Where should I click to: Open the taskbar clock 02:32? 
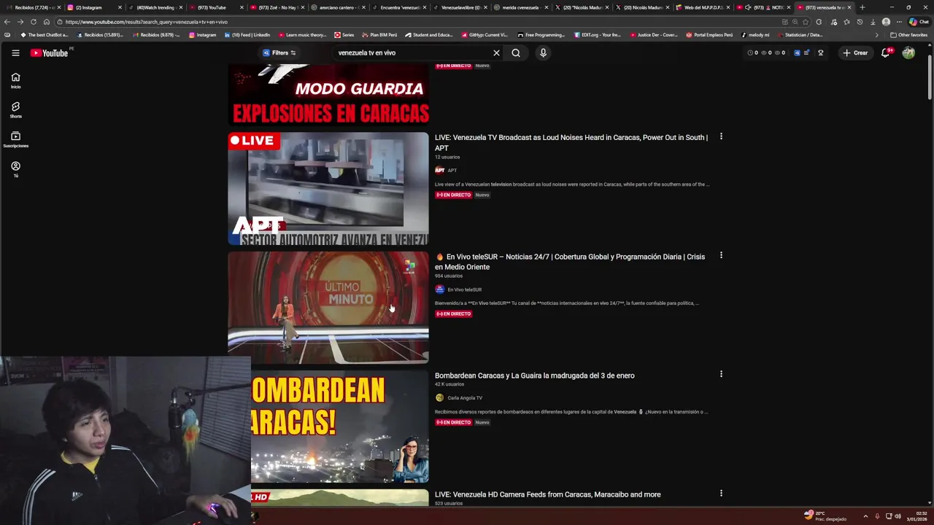coord(916,516)
